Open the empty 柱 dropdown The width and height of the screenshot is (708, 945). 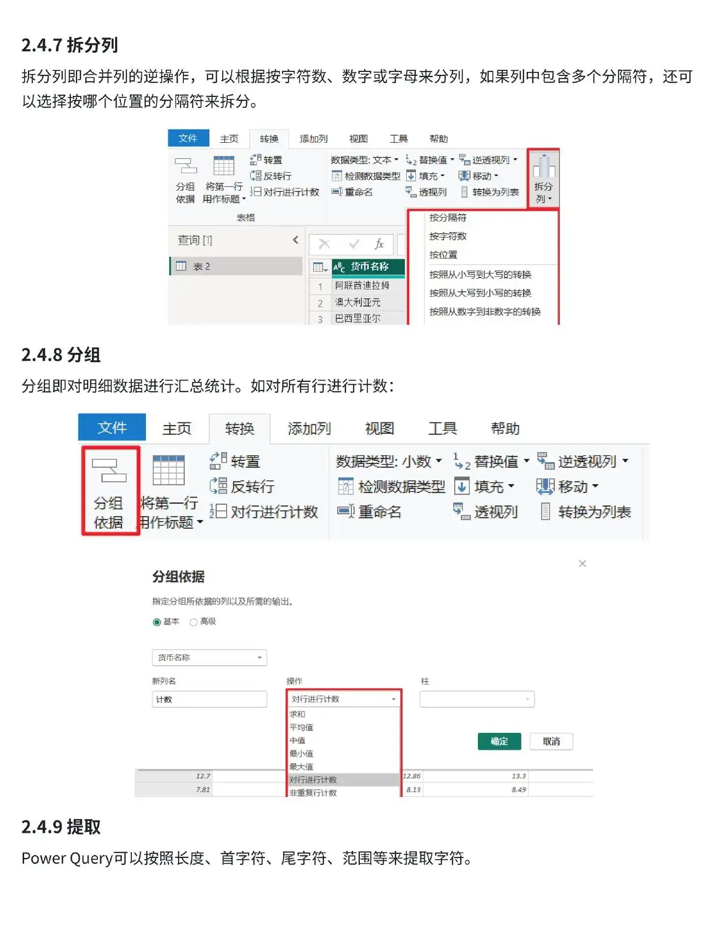pyautogui.click(x=477, y=699)
